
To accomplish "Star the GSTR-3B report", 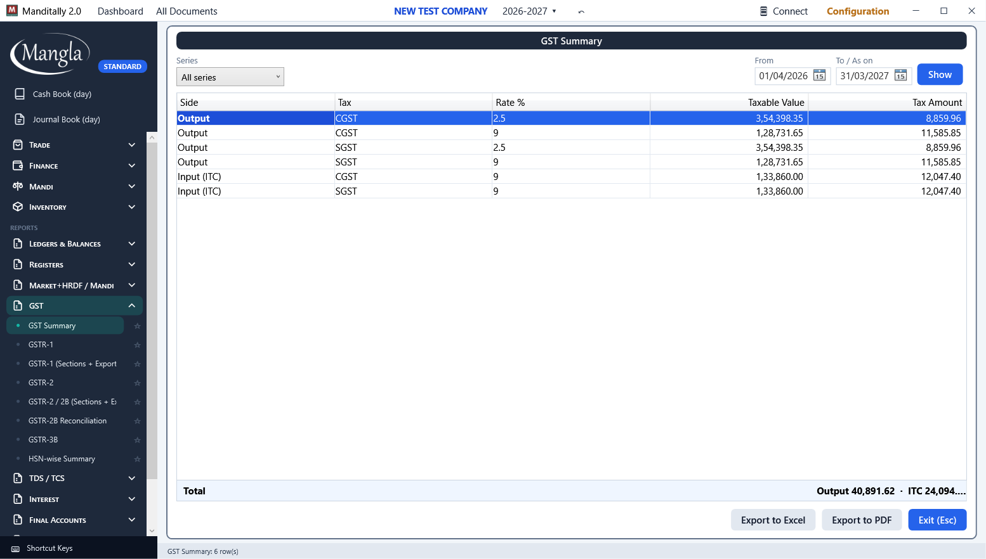I will point(137,440).
